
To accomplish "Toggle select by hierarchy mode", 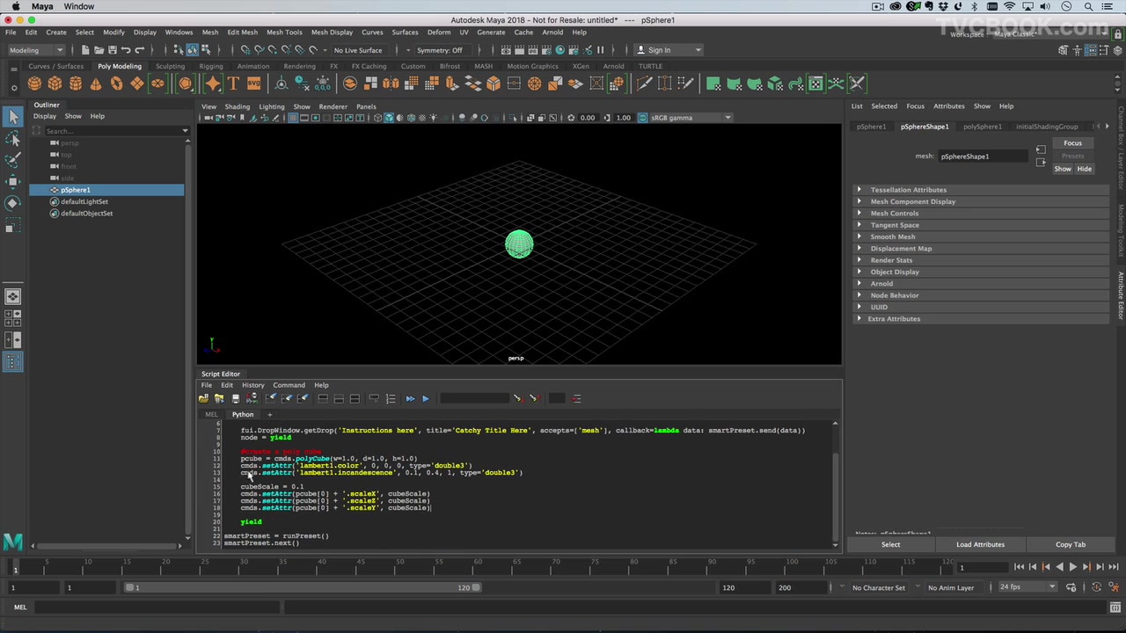I will click(x=179, y=50).
